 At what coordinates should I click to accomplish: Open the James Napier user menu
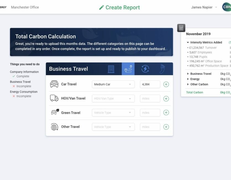click(x=204, y=7)
